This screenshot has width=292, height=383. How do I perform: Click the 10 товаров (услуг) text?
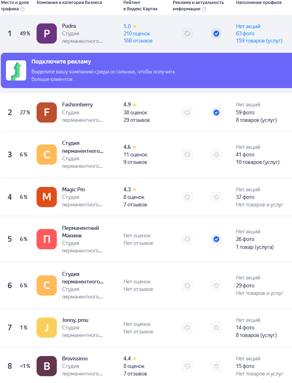(x=257, y=162)
